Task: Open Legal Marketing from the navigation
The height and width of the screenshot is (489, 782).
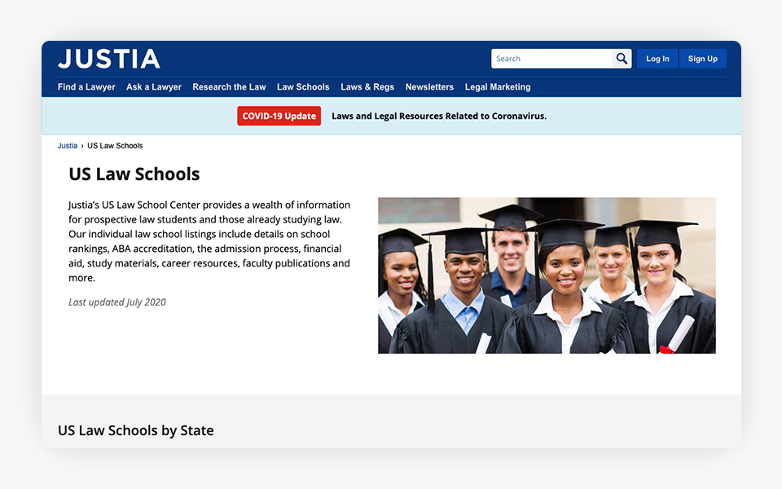Action: point(498,87)
